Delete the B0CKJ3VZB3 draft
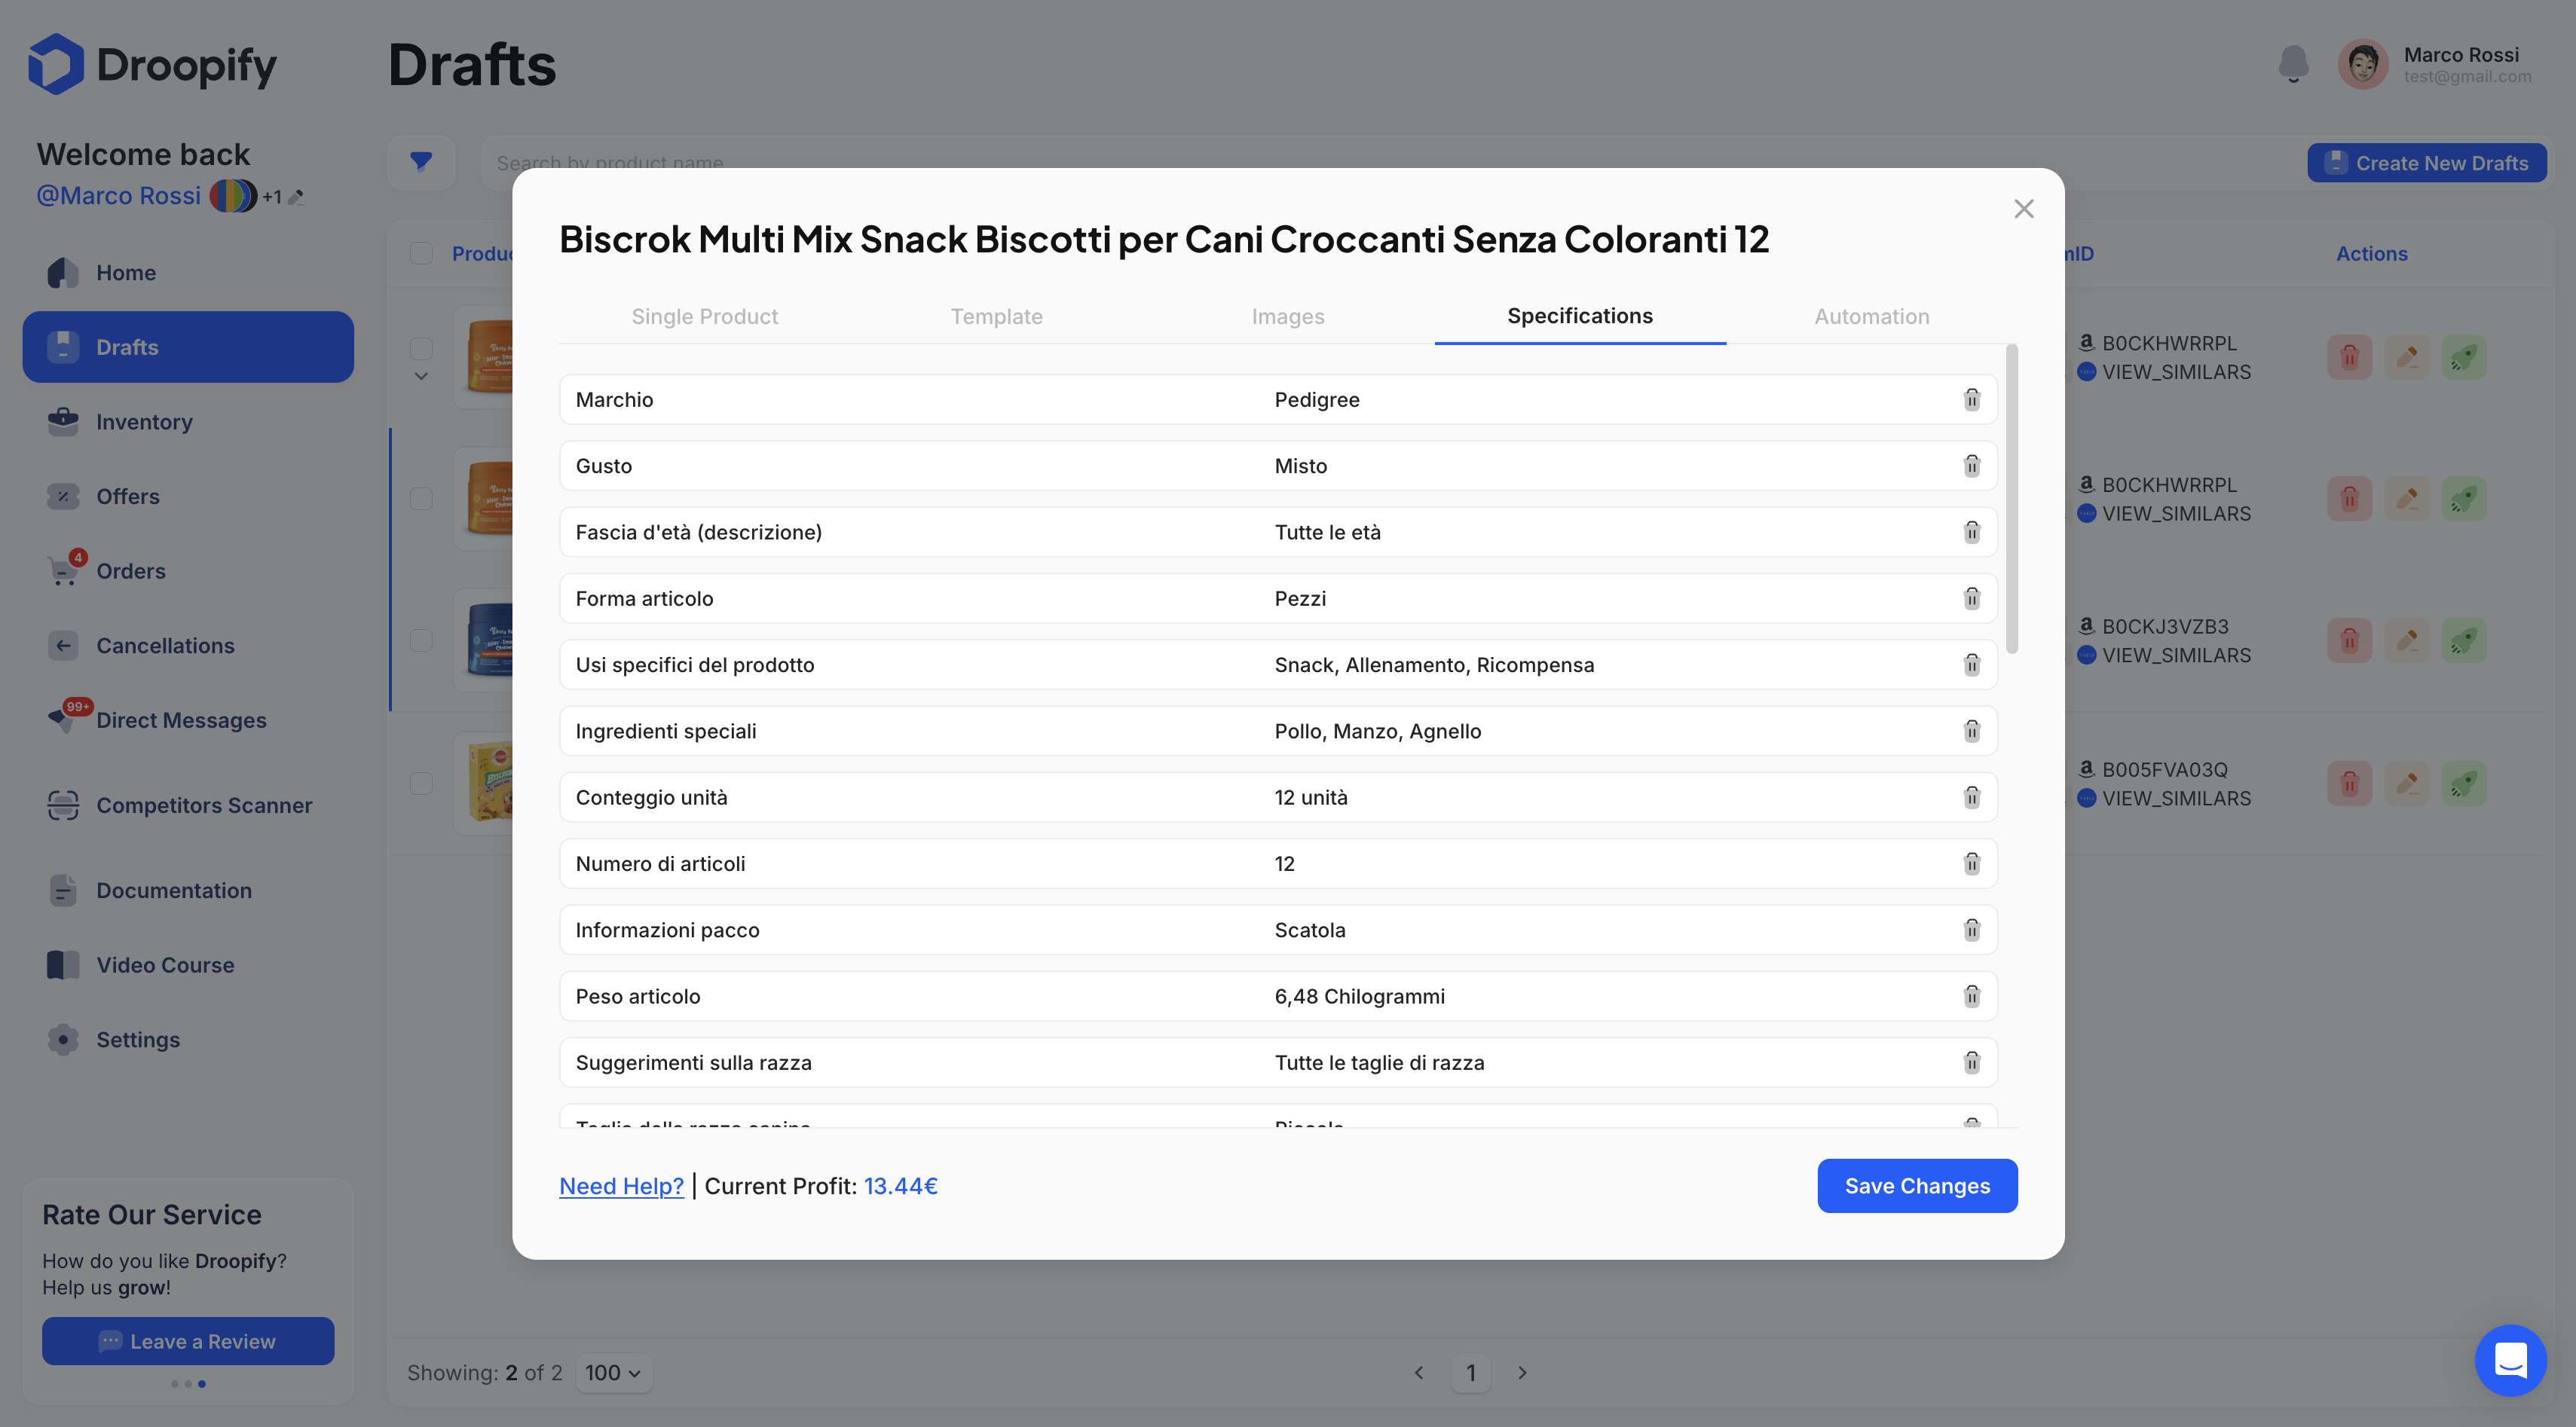This screenshot has height=1427, width=2576. [2349, 640]
